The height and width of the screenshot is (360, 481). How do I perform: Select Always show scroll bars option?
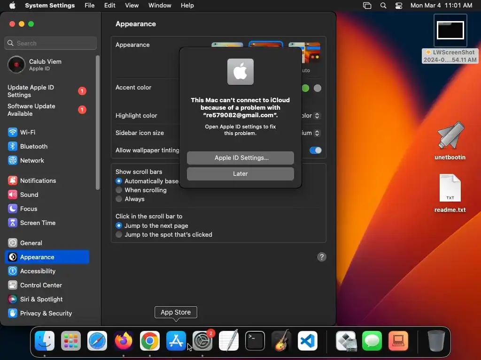click(x=119, y=199)
